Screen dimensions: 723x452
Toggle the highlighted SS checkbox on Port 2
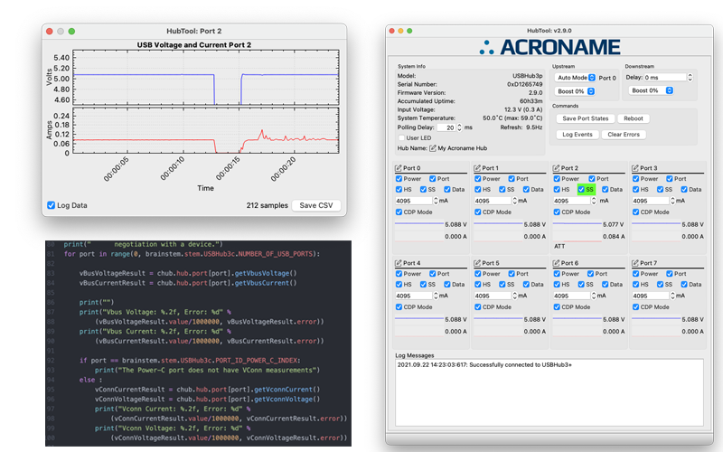coord(581,190)
